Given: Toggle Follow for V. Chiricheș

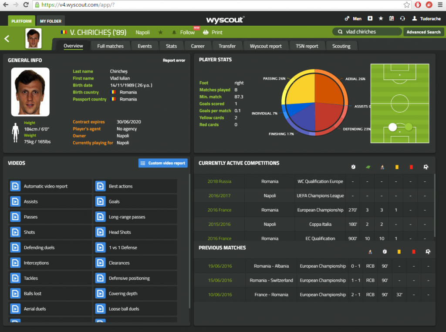Looking at the screenshot, I should click(183, 32).
